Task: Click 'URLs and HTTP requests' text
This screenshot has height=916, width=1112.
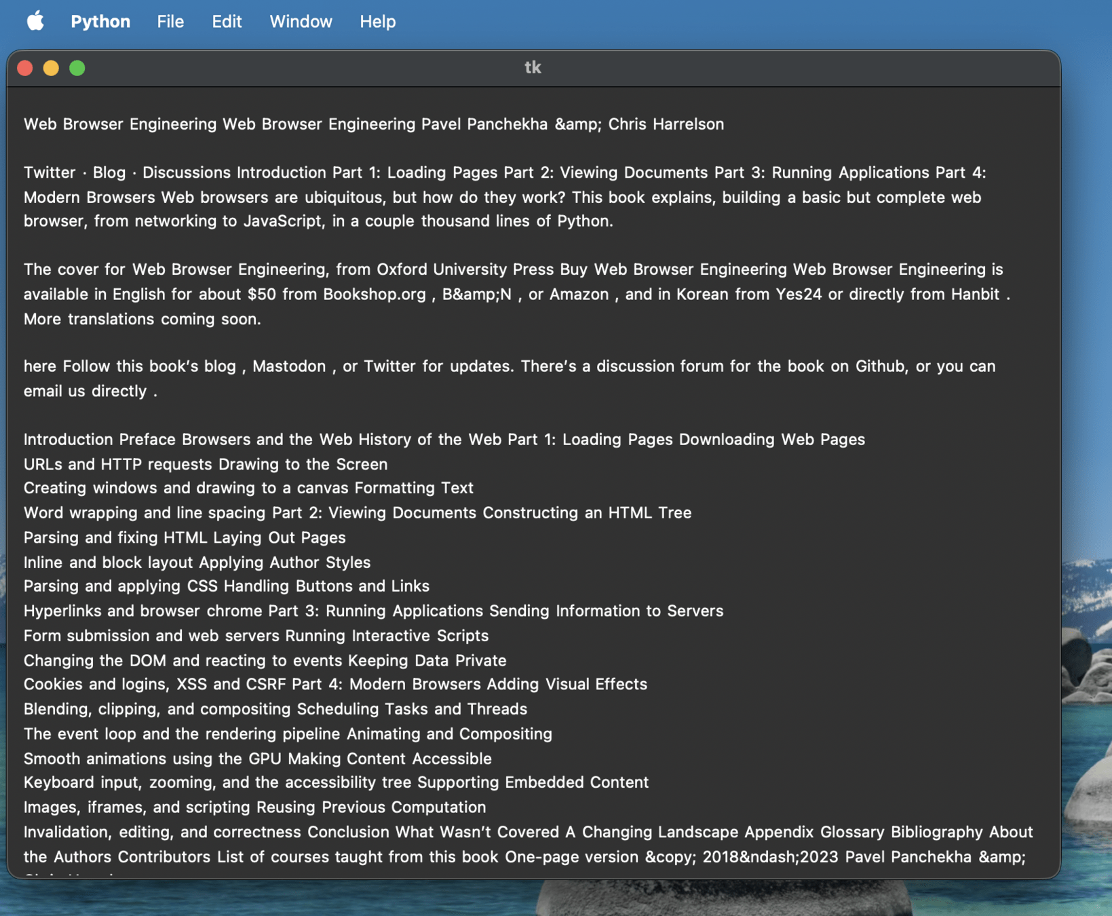Action: pos(118,464)
